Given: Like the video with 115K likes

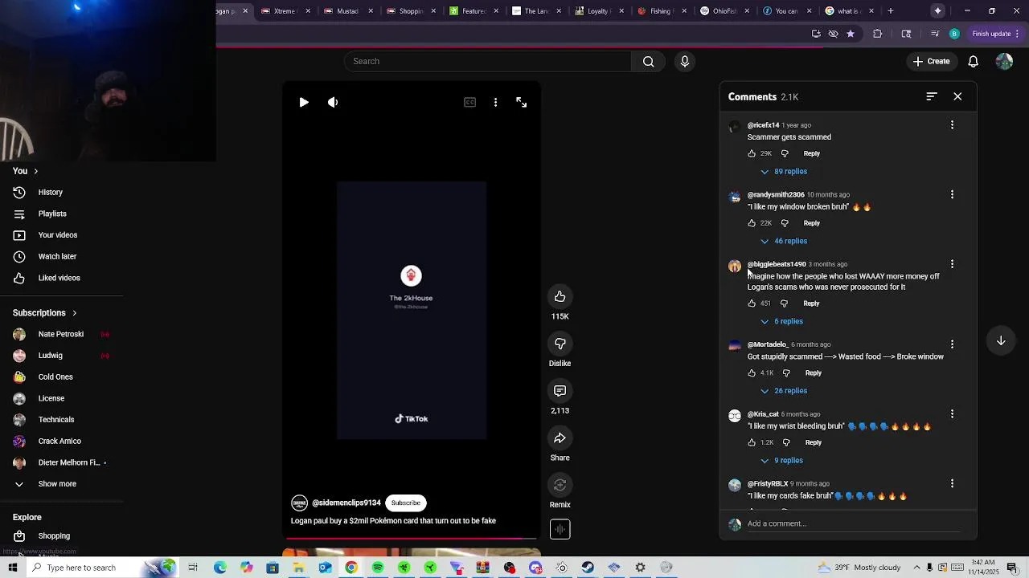Looking at the screenshot, I should [560, 297].
